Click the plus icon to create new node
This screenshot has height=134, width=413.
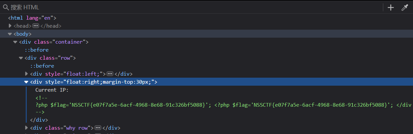391,8
